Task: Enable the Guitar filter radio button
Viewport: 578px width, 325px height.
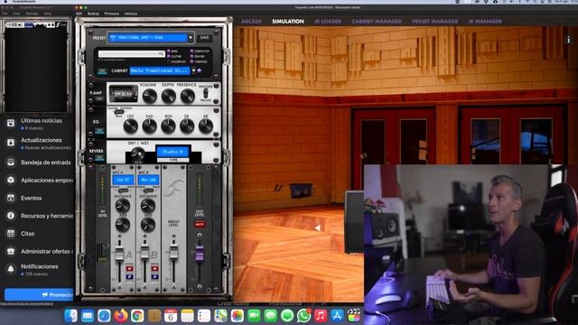Action: (x=169, y=56)
